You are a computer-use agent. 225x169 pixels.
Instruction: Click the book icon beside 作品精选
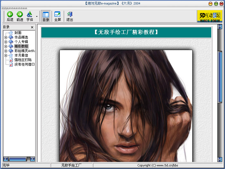tap(11, 37)
